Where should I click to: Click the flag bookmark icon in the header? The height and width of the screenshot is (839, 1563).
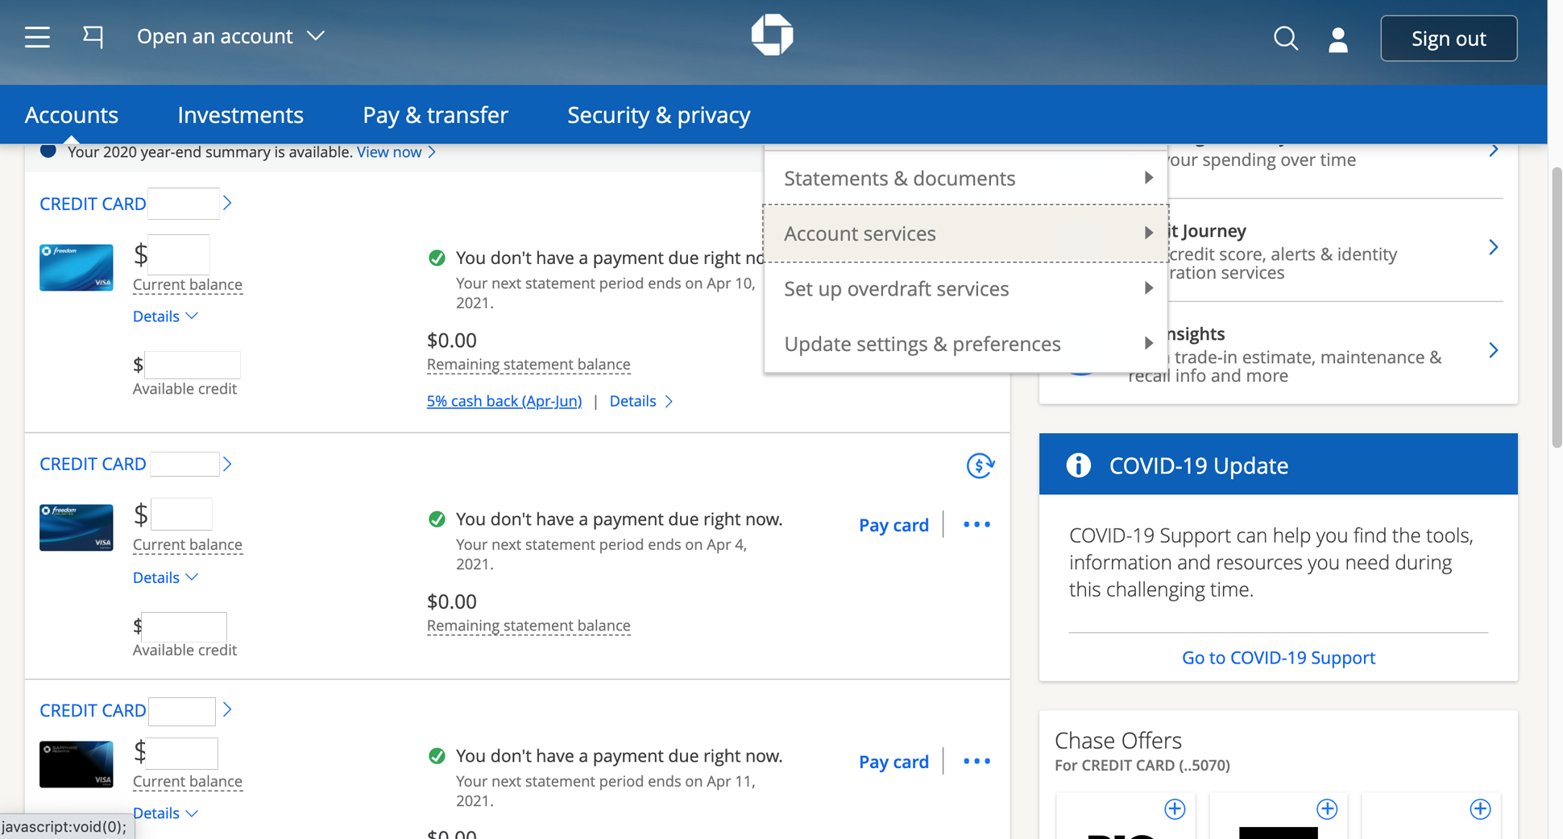pyautogui.click(x=93, y=36)
